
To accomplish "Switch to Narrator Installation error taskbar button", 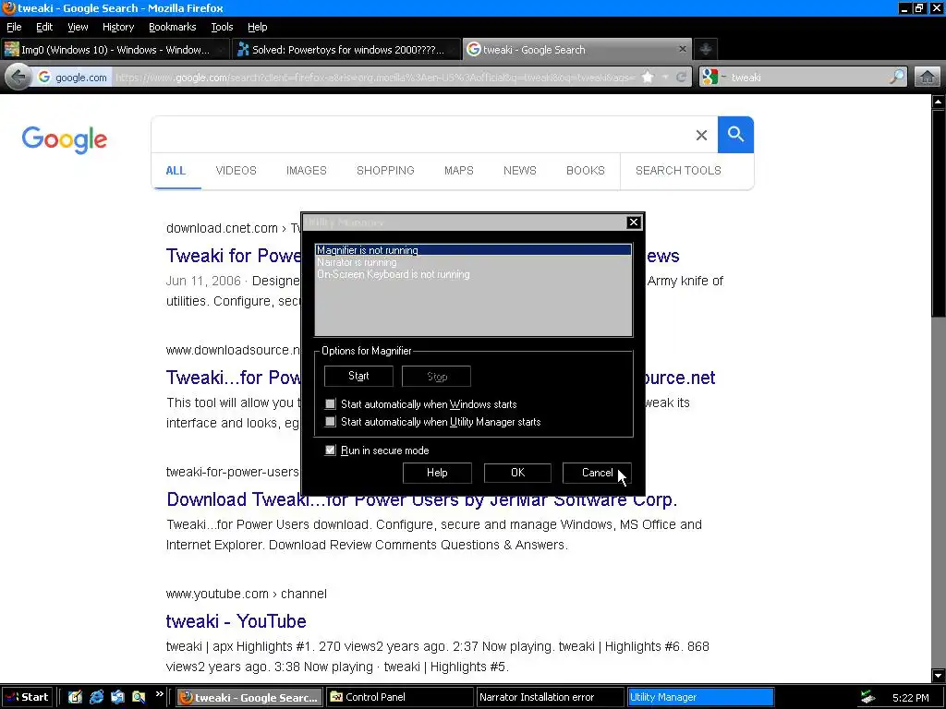I will coord(550,697).
